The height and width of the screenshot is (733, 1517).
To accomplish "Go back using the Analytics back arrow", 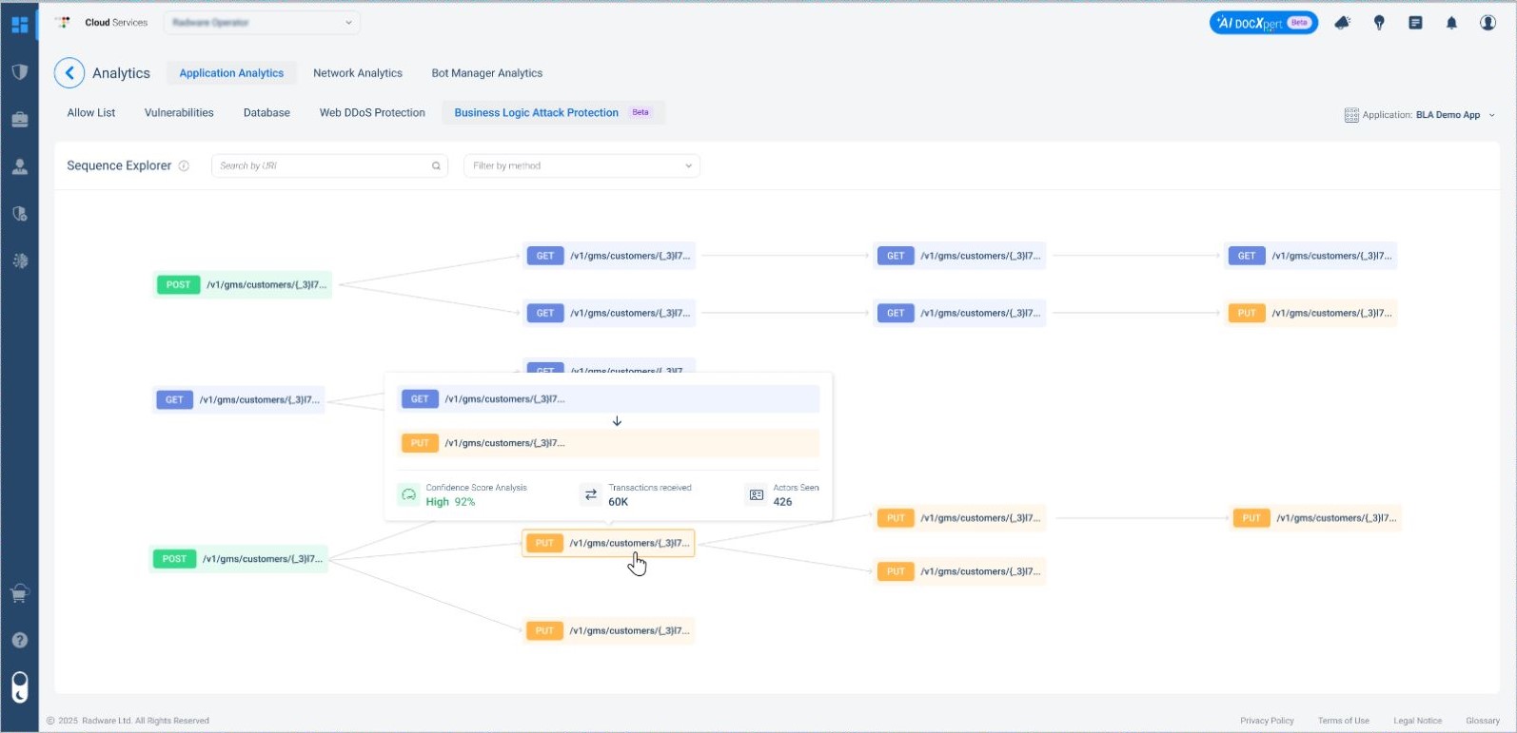I will (69, 73).
